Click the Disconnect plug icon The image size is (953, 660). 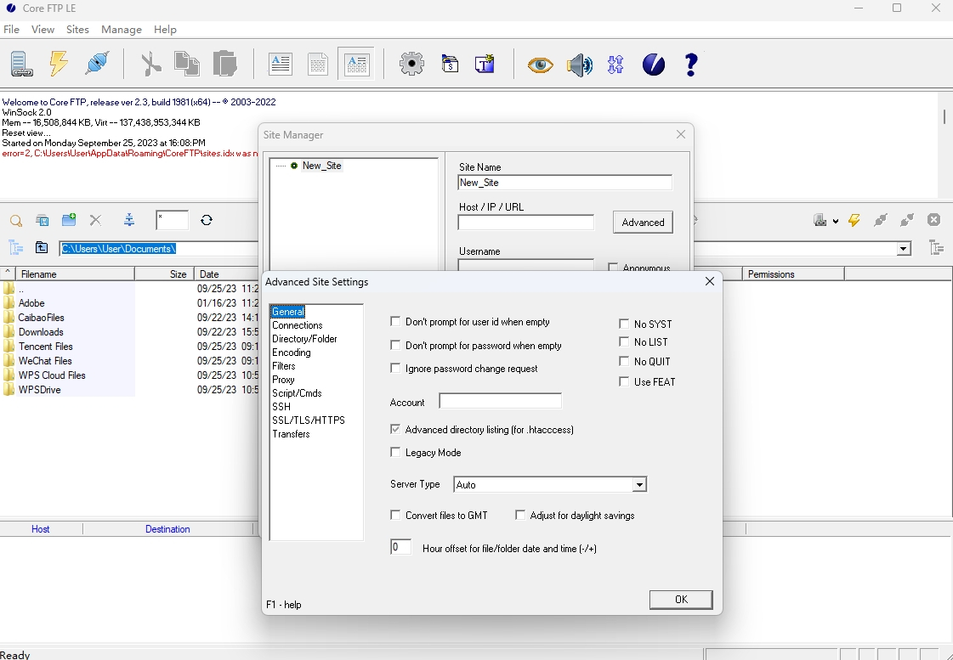(96, 63)
